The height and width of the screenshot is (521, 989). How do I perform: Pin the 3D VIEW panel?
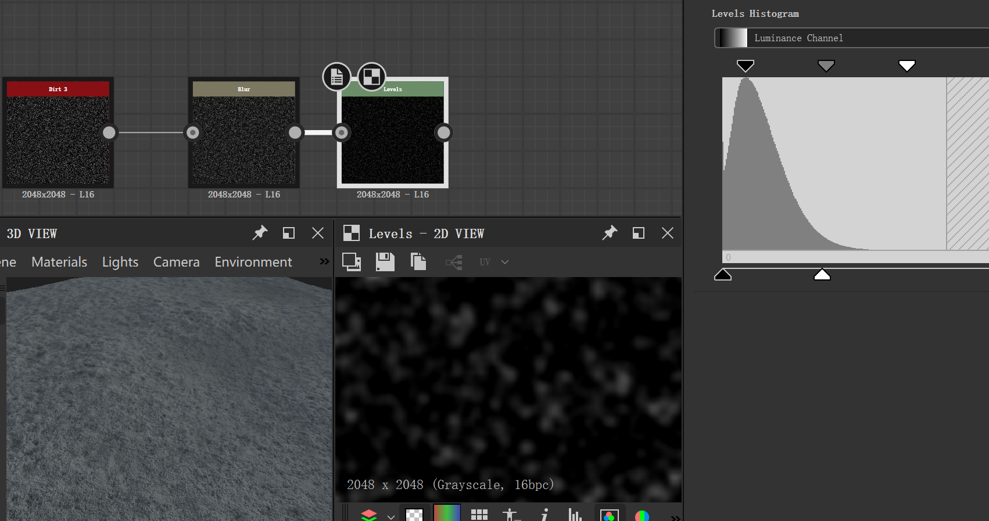tap(260, 233)
